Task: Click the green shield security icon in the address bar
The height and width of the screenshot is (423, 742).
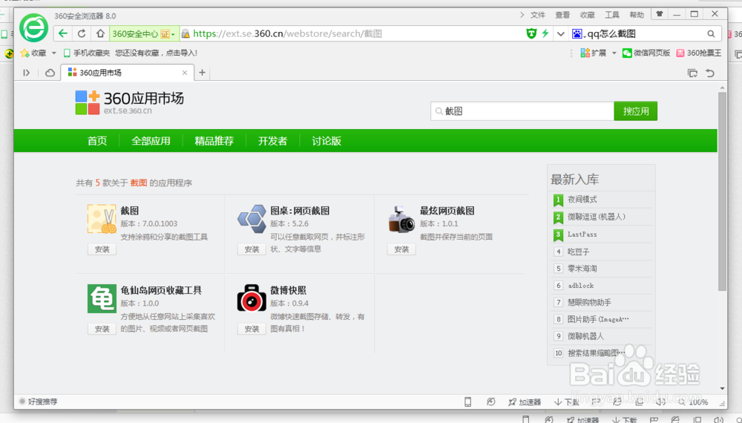Action: pos(531,33)
